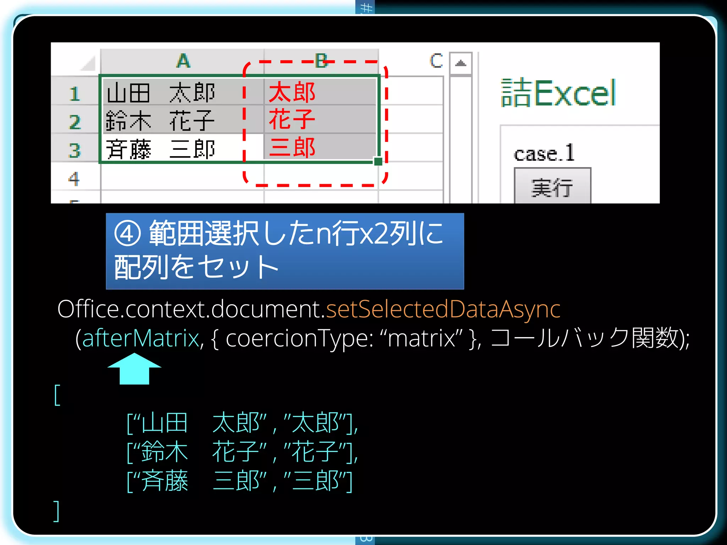The image size is (727, 545).
Task: Click the orange setSelectedDataAsync text
Action: point(443,309)
